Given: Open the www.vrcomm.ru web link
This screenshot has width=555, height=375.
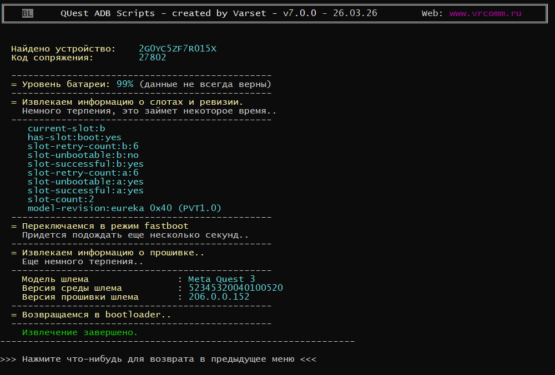Looking at the screenshot, I should tap(485, 13).
